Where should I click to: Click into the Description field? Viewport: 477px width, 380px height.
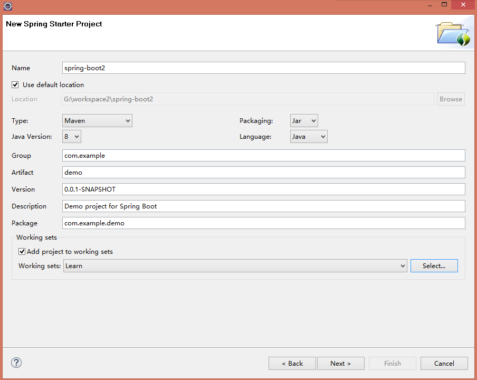point(263,206)
